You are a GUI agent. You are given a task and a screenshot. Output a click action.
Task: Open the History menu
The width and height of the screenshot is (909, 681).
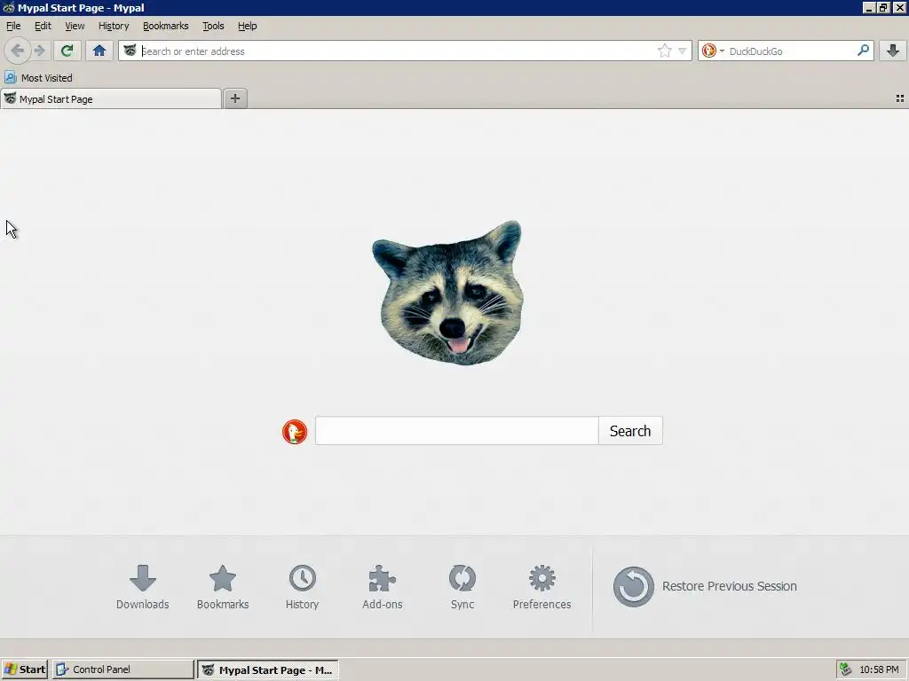pos(114,26)
